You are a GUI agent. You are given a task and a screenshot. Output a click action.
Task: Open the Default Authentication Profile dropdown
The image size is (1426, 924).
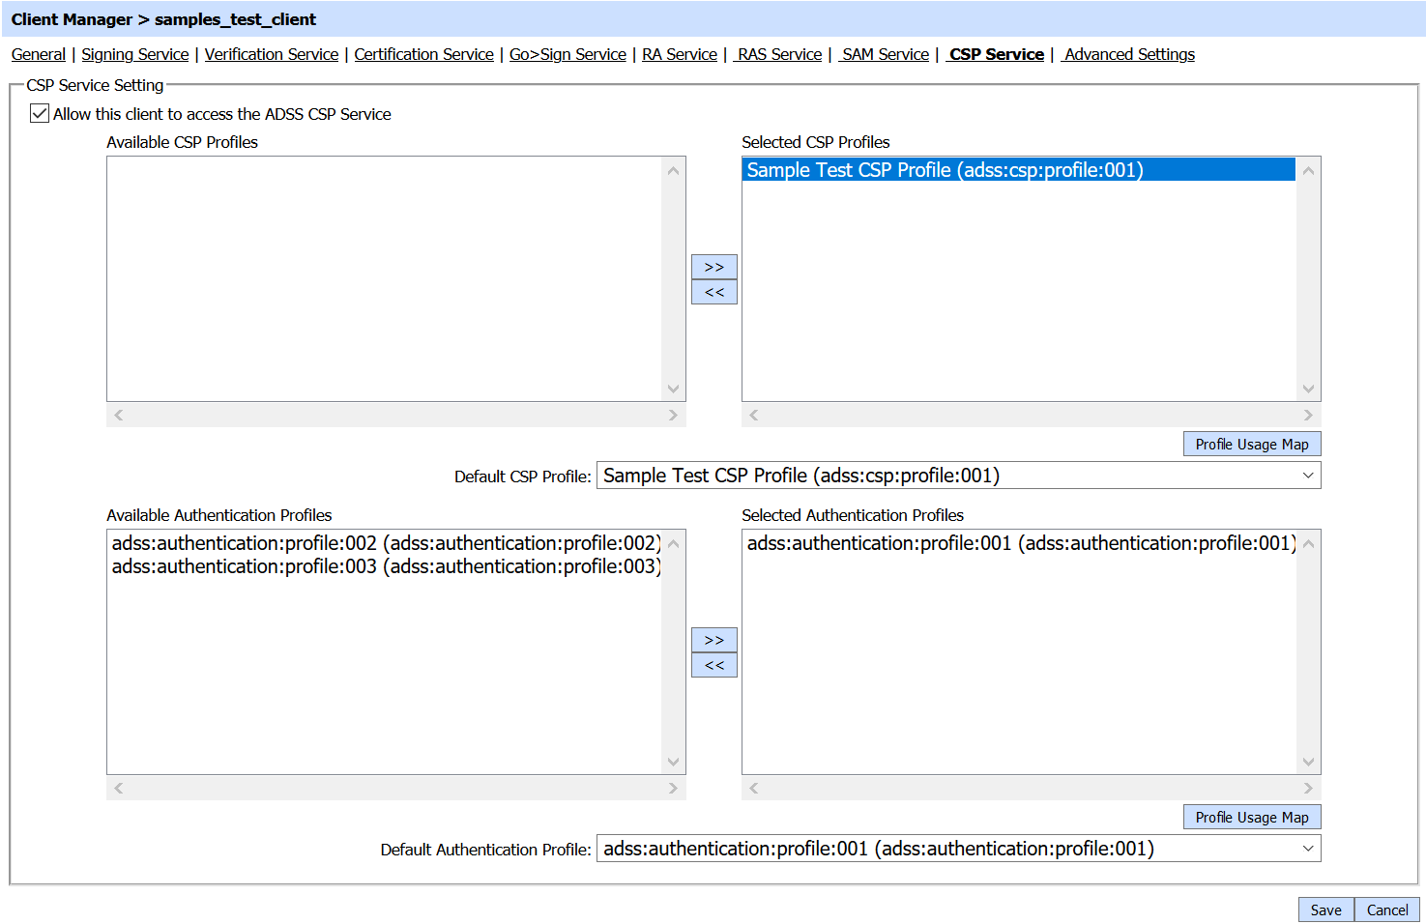958,849
